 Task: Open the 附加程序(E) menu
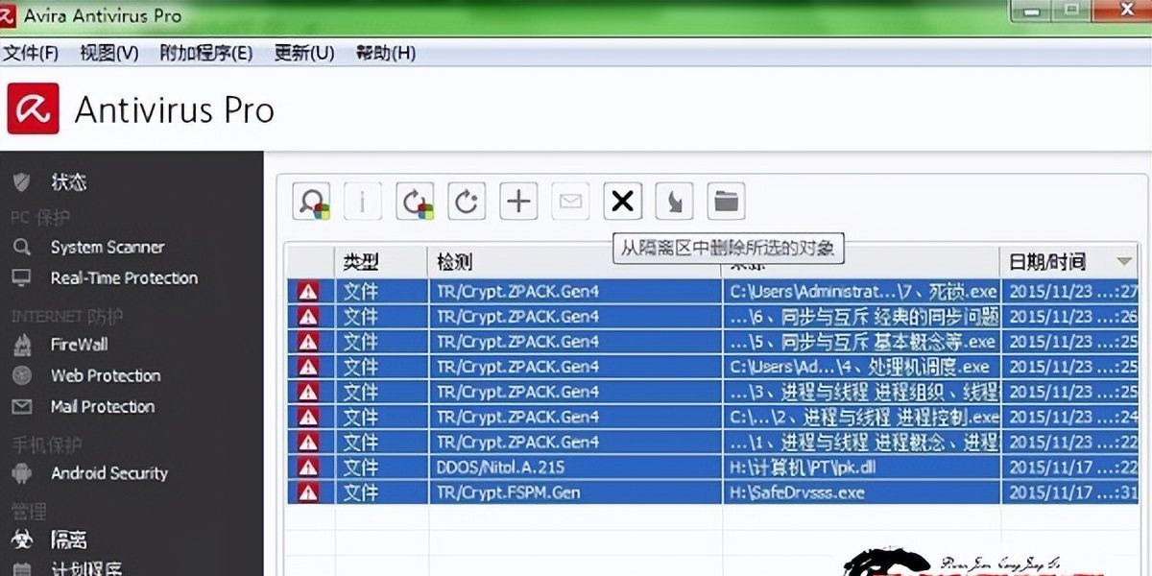pos(204,53)
